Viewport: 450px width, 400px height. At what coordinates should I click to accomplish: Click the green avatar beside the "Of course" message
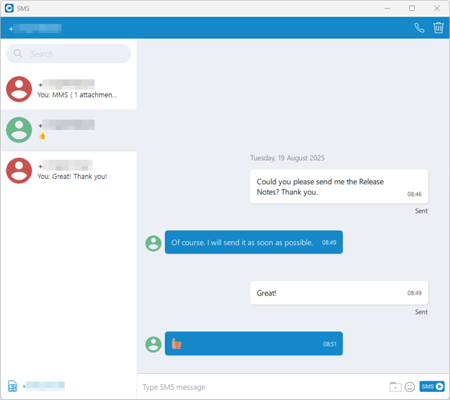click(154, 243)
